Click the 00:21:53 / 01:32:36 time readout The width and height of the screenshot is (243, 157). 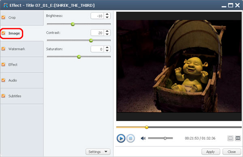point(200,138)
